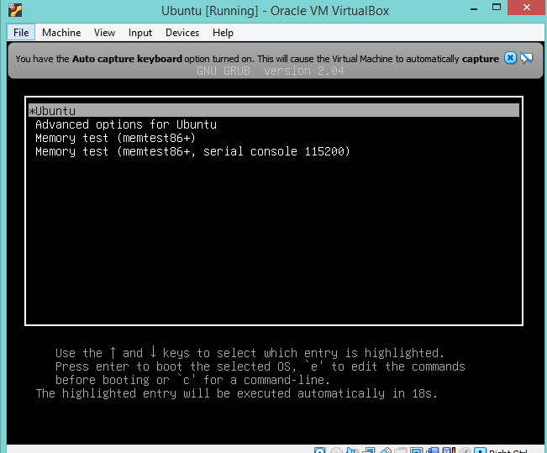Click the 'before booting or c for command-line' line
The width and height of the screenshot is (547, 453).
(x=192, y=380)
